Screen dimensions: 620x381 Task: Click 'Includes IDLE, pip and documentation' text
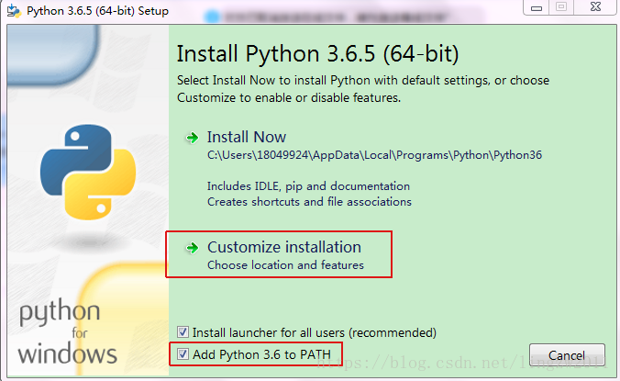click(308, 186)
